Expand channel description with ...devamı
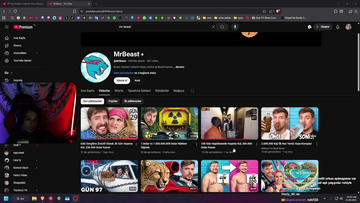The height and width of the screenshot is (203, 360). [x=179, y=67]
